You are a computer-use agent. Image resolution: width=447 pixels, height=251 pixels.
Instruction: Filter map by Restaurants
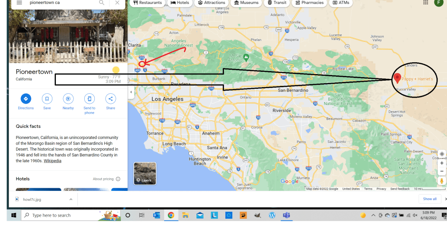click(148, 3)
